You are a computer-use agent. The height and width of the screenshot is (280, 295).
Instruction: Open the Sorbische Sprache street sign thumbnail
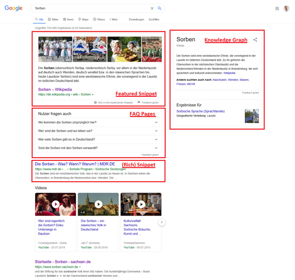click(x=252, y=116)
